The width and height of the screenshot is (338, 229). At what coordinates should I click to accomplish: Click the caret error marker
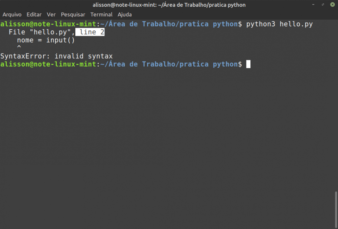(19, 46)
